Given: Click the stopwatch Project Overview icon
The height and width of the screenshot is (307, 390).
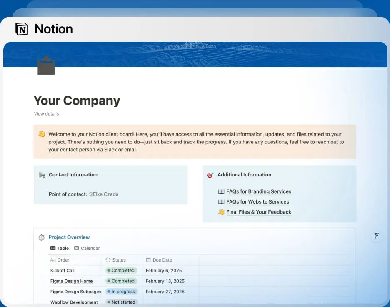Looking at the screenshot, I should tap(42, 237).
